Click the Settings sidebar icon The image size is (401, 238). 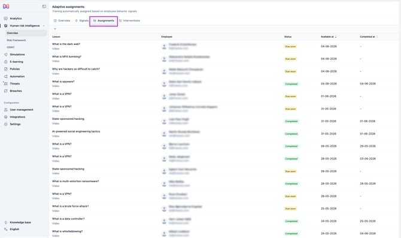tap(5, 124)
